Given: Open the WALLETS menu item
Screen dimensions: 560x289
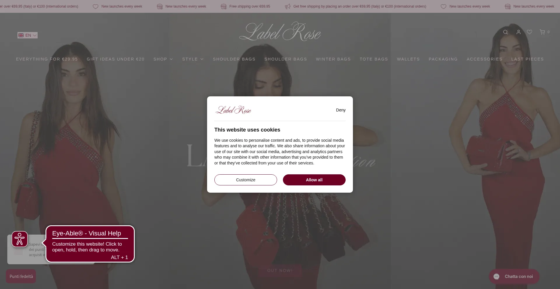Looking at the screenshot, I should tap(408, 59).
